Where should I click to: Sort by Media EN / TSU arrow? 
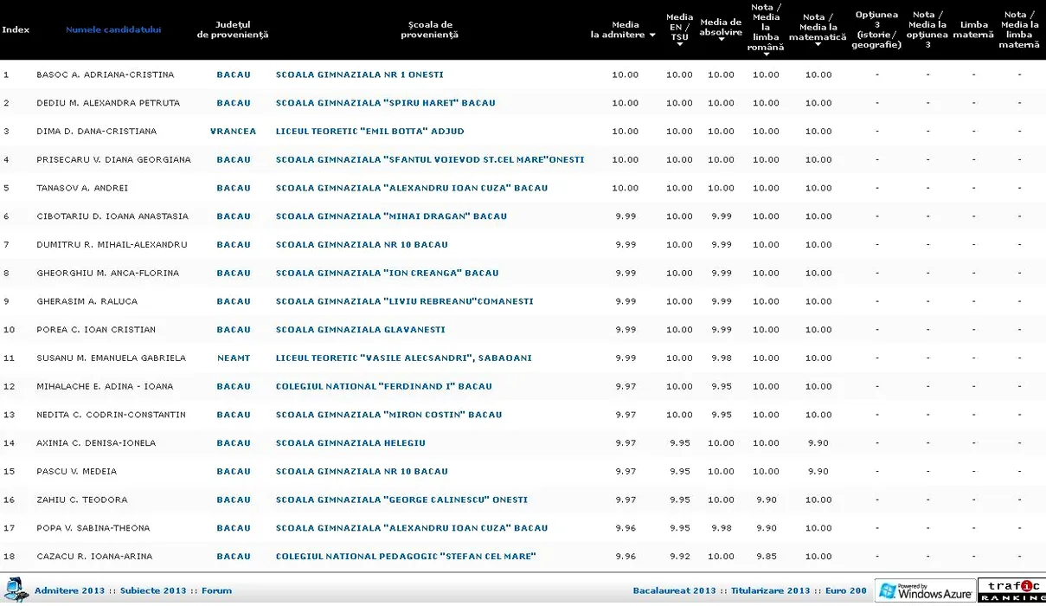point(680,45)
